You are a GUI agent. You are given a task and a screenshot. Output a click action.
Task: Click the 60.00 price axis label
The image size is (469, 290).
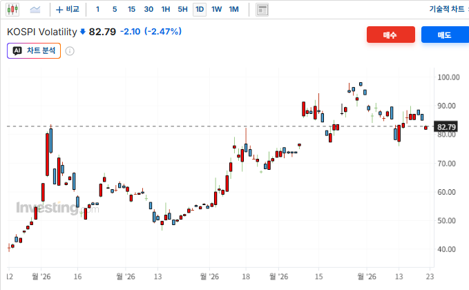click(447, 192)
